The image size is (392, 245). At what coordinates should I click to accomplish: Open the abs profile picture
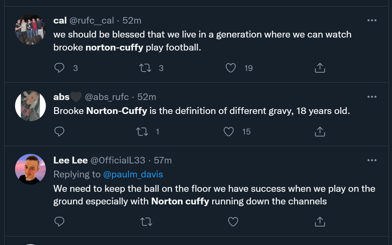point(30,106)
